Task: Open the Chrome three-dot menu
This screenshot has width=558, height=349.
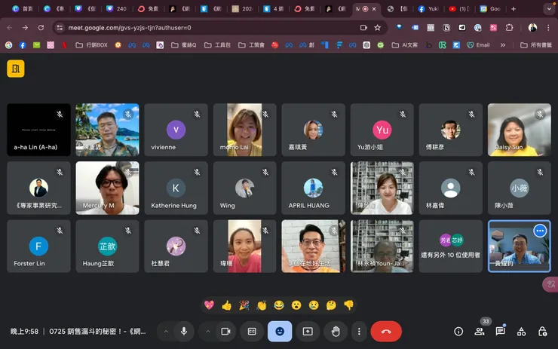Action: [x=548, y=27]
